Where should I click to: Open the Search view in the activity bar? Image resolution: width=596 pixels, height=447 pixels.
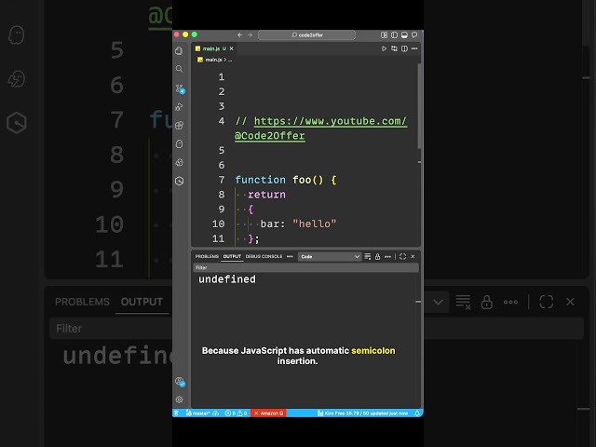pyautogui.click(x=179, y=69)
